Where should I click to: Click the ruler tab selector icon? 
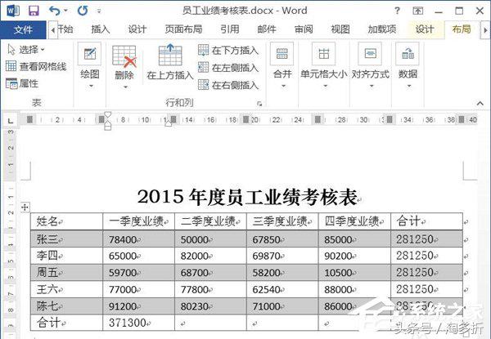tap(11, 120)
